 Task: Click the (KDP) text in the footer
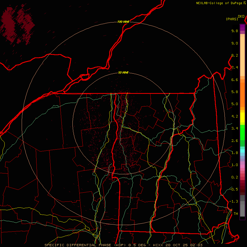tap(120, 245)
